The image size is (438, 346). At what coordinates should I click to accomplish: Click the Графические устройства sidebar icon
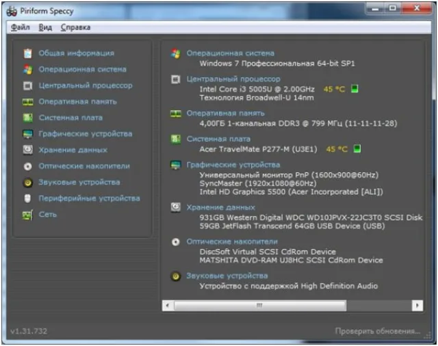coord(27,134)
